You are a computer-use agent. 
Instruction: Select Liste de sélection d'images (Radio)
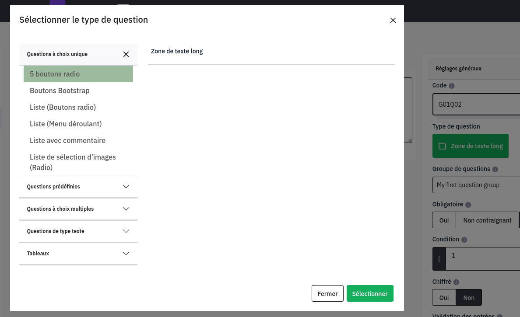(x=73, y=162)
